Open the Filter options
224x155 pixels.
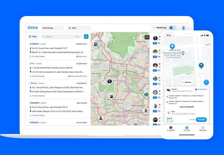click(x=33, y=37)
